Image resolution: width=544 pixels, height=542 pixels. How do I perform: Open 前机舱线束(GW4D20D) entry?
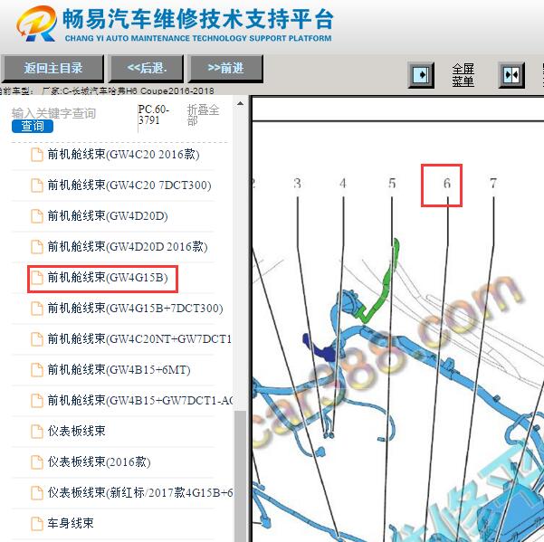108,216
